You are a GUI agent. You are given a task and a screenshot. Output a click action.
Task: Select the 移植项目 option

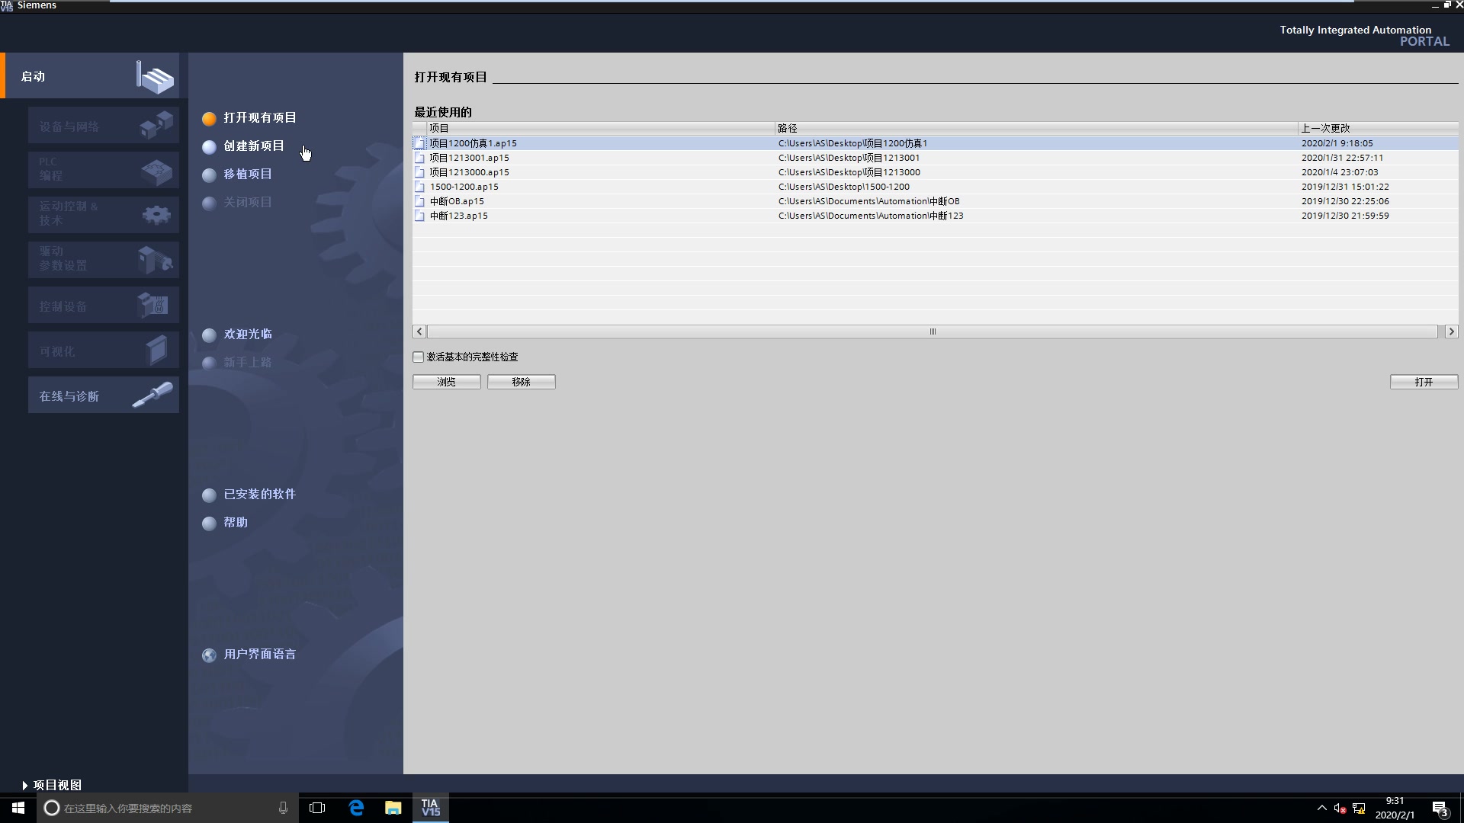247,175
